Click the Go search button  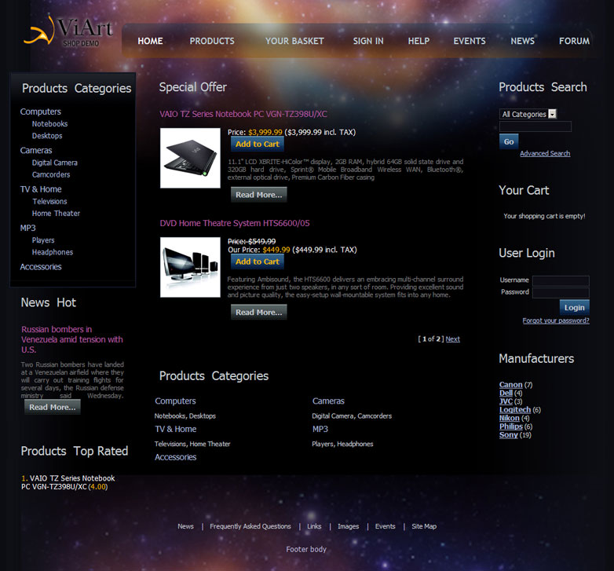click(x=509, y=142)
